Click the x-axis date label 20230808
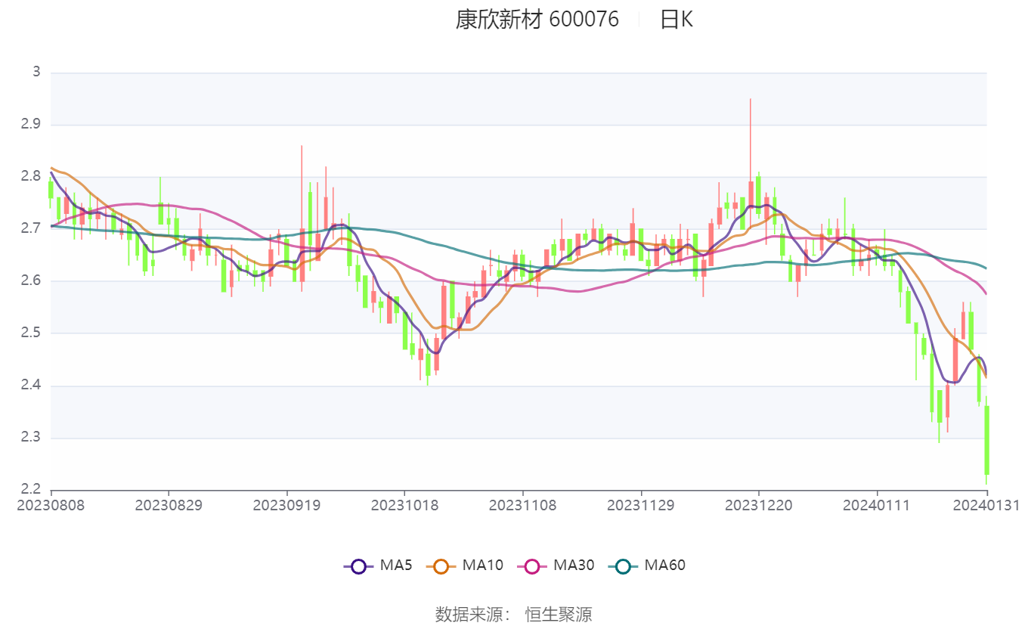This screenshot has height=626, width=1028. (51, 505)
